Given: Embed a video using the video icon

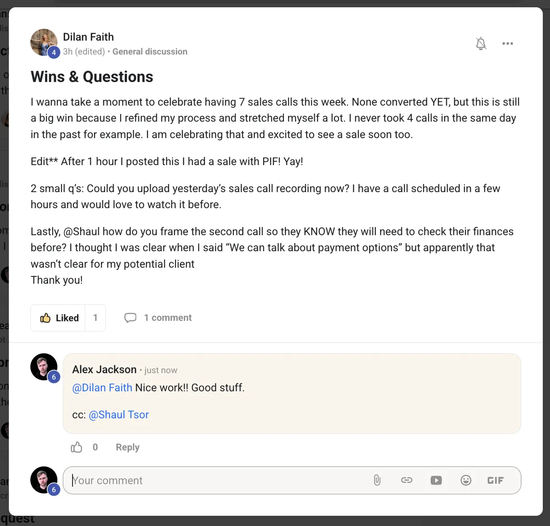Looking at the screenshot, I should 436,480.
